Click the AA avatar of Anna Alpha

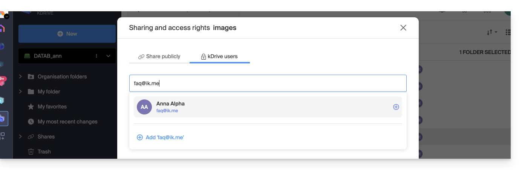point(144,107)
